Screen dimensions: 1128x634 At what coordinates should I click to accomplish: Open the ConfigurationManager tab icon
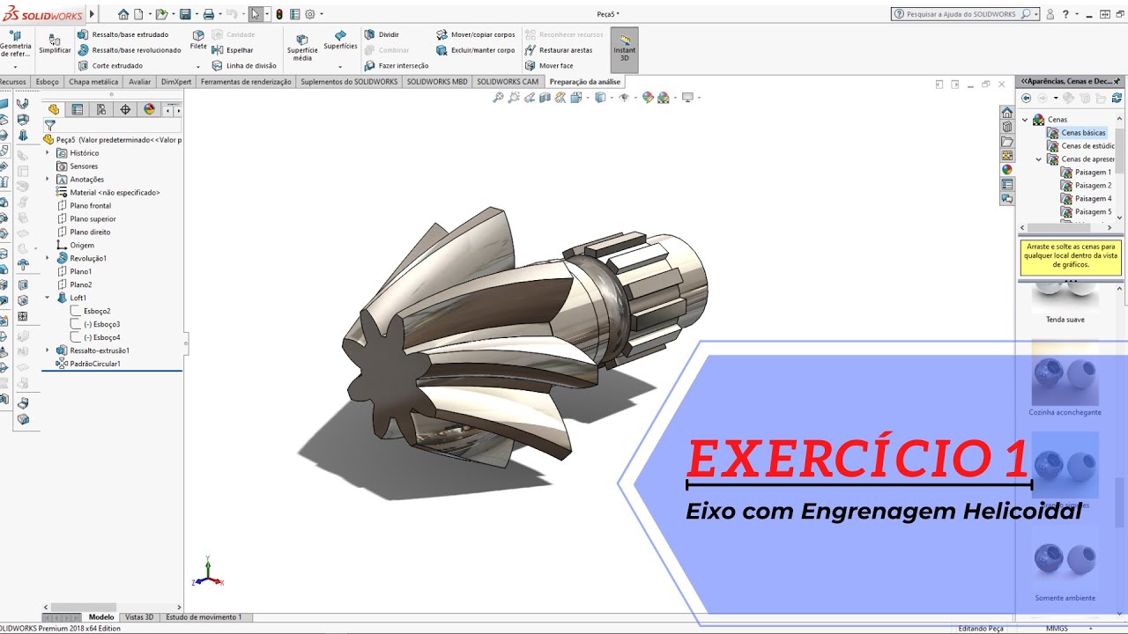point(101,109)
